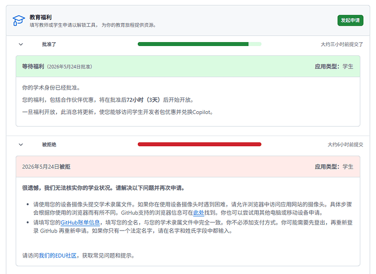Click the red rejected progress bar
376x274 pixels.
tap(200, 144)
